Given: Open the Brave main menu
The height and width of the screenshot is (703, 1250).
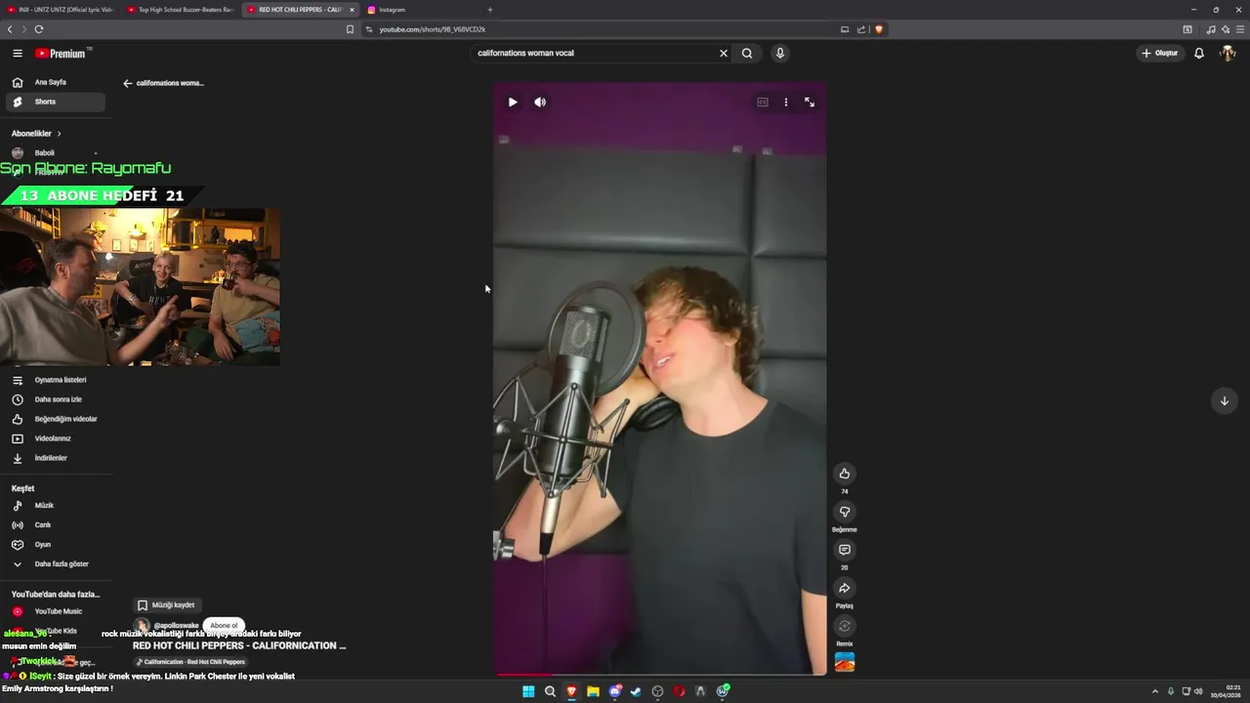Looking at the screenshot, I should [x=1240, y=29].
